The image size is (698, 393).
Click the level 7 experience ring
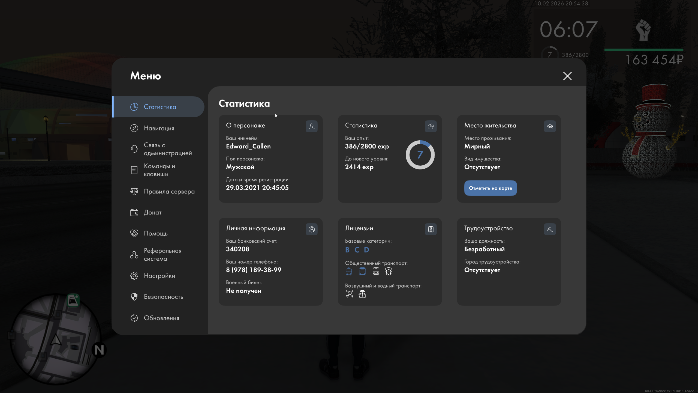click(x=420, y=155)
